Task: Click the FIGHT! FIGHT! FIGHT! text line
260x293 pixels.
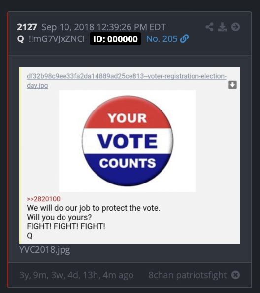Action: (66, 226)
